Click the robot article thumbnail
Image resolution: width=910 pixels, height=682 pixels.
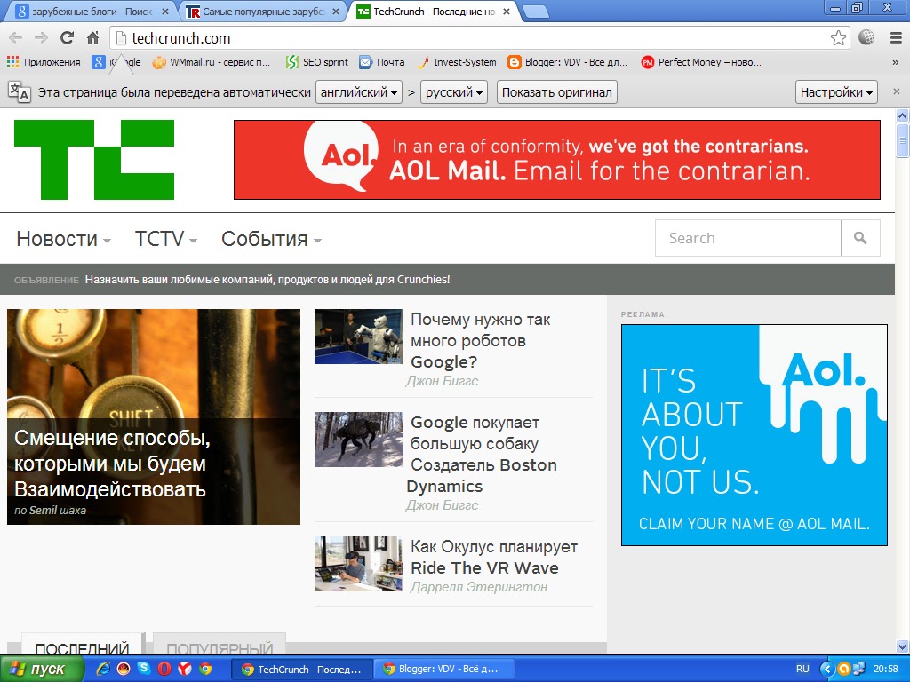[x=359, y=337]
